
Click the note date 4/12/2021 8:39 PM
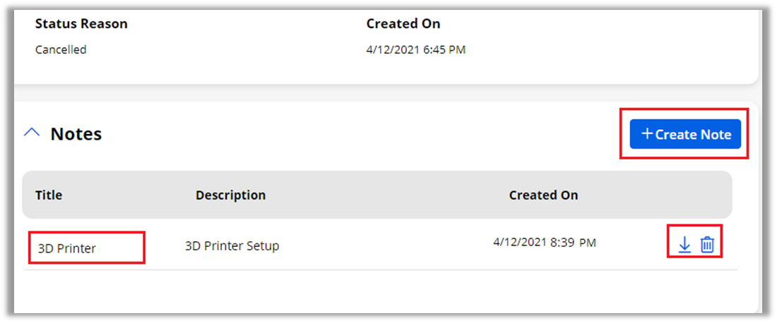(x=544, y=243)
